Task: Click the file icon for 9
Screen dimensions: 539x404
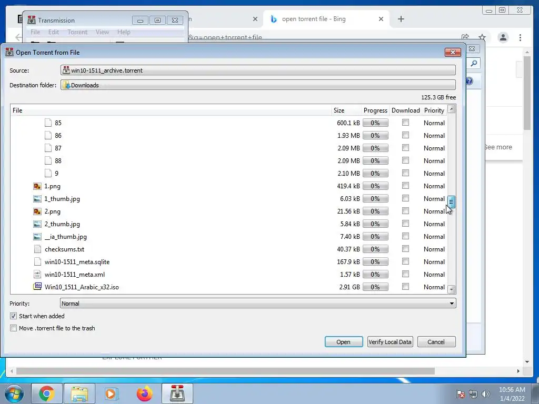Action: pyautogui.click(x=48, y=173)
